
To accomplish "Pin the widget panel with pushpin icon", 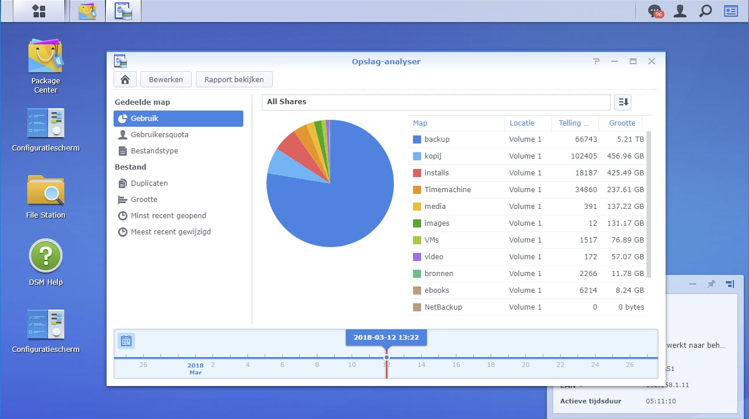I will (711, 284).
